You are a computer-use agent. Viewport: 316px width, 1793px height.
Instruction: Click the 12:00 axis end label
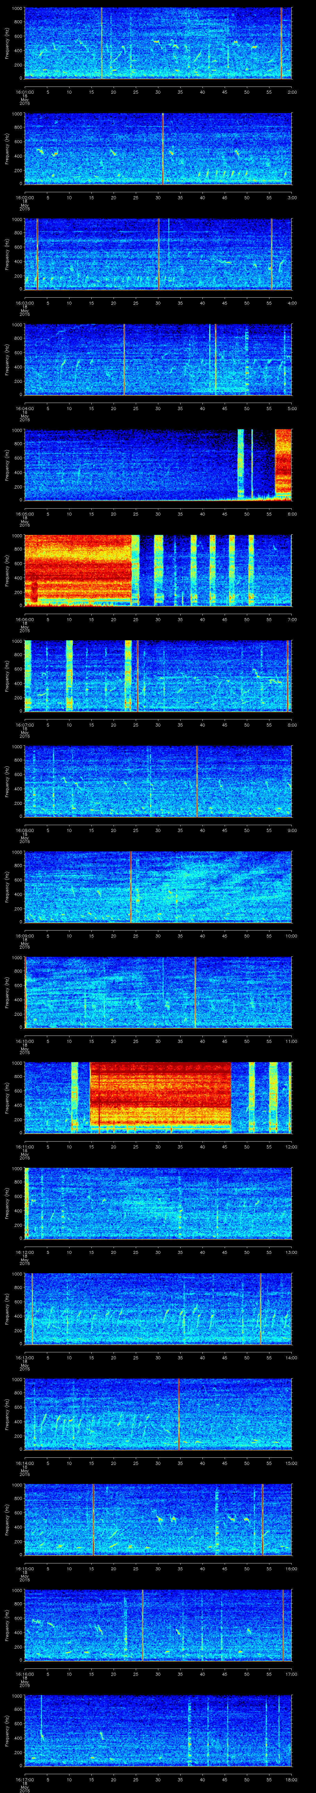291,1147
